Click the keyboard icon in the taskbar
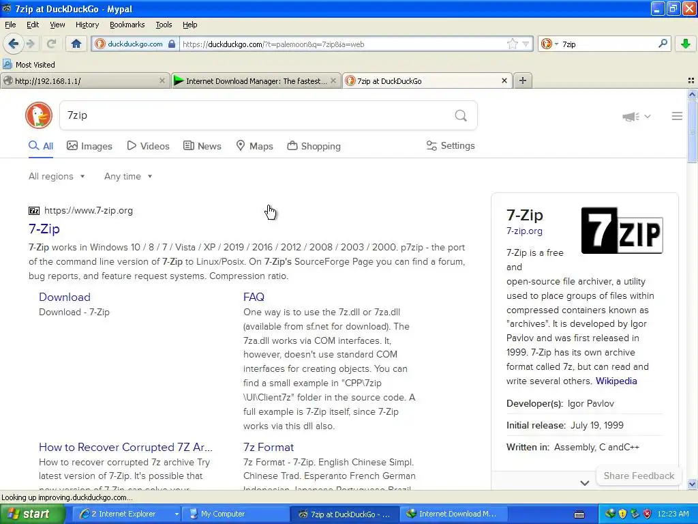The image size is (698, 524). point(579,514)
